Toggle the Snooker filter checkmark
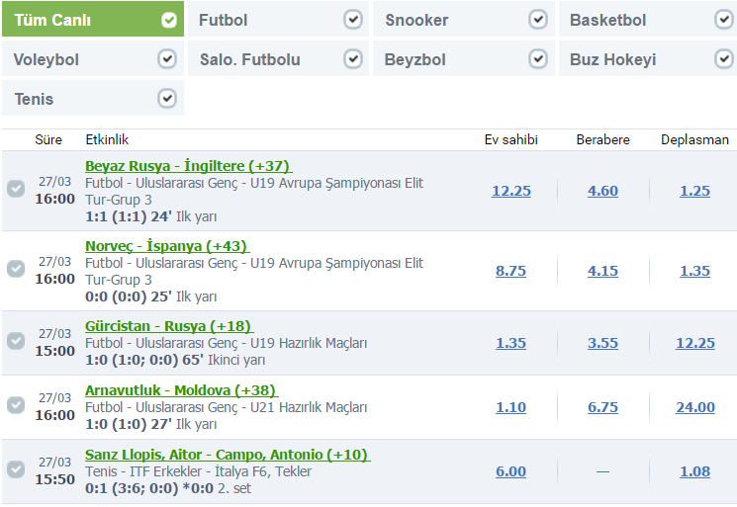737x507 pixels. pyautogui.click(x=538, y=20)
